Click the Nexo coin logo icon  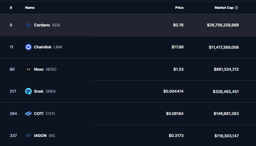coord(28,69)
